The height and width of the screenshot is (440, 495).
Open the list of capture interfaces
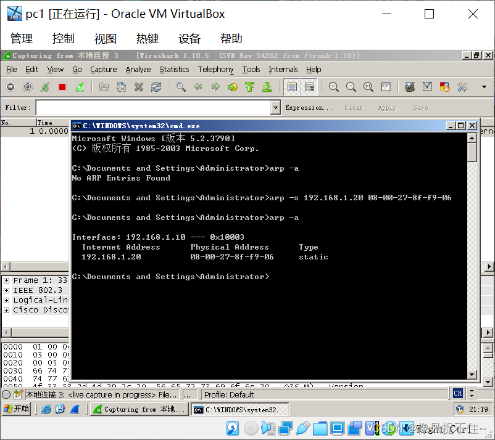pos(10,87)
